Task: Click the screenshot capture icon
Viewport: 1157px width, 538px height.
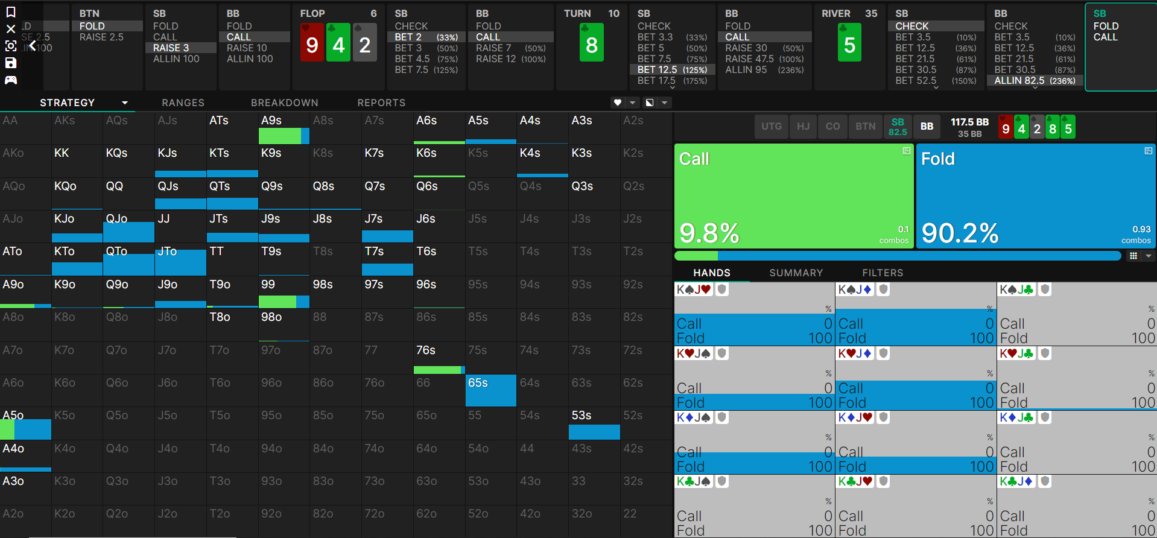Action: tap(11, 46)
